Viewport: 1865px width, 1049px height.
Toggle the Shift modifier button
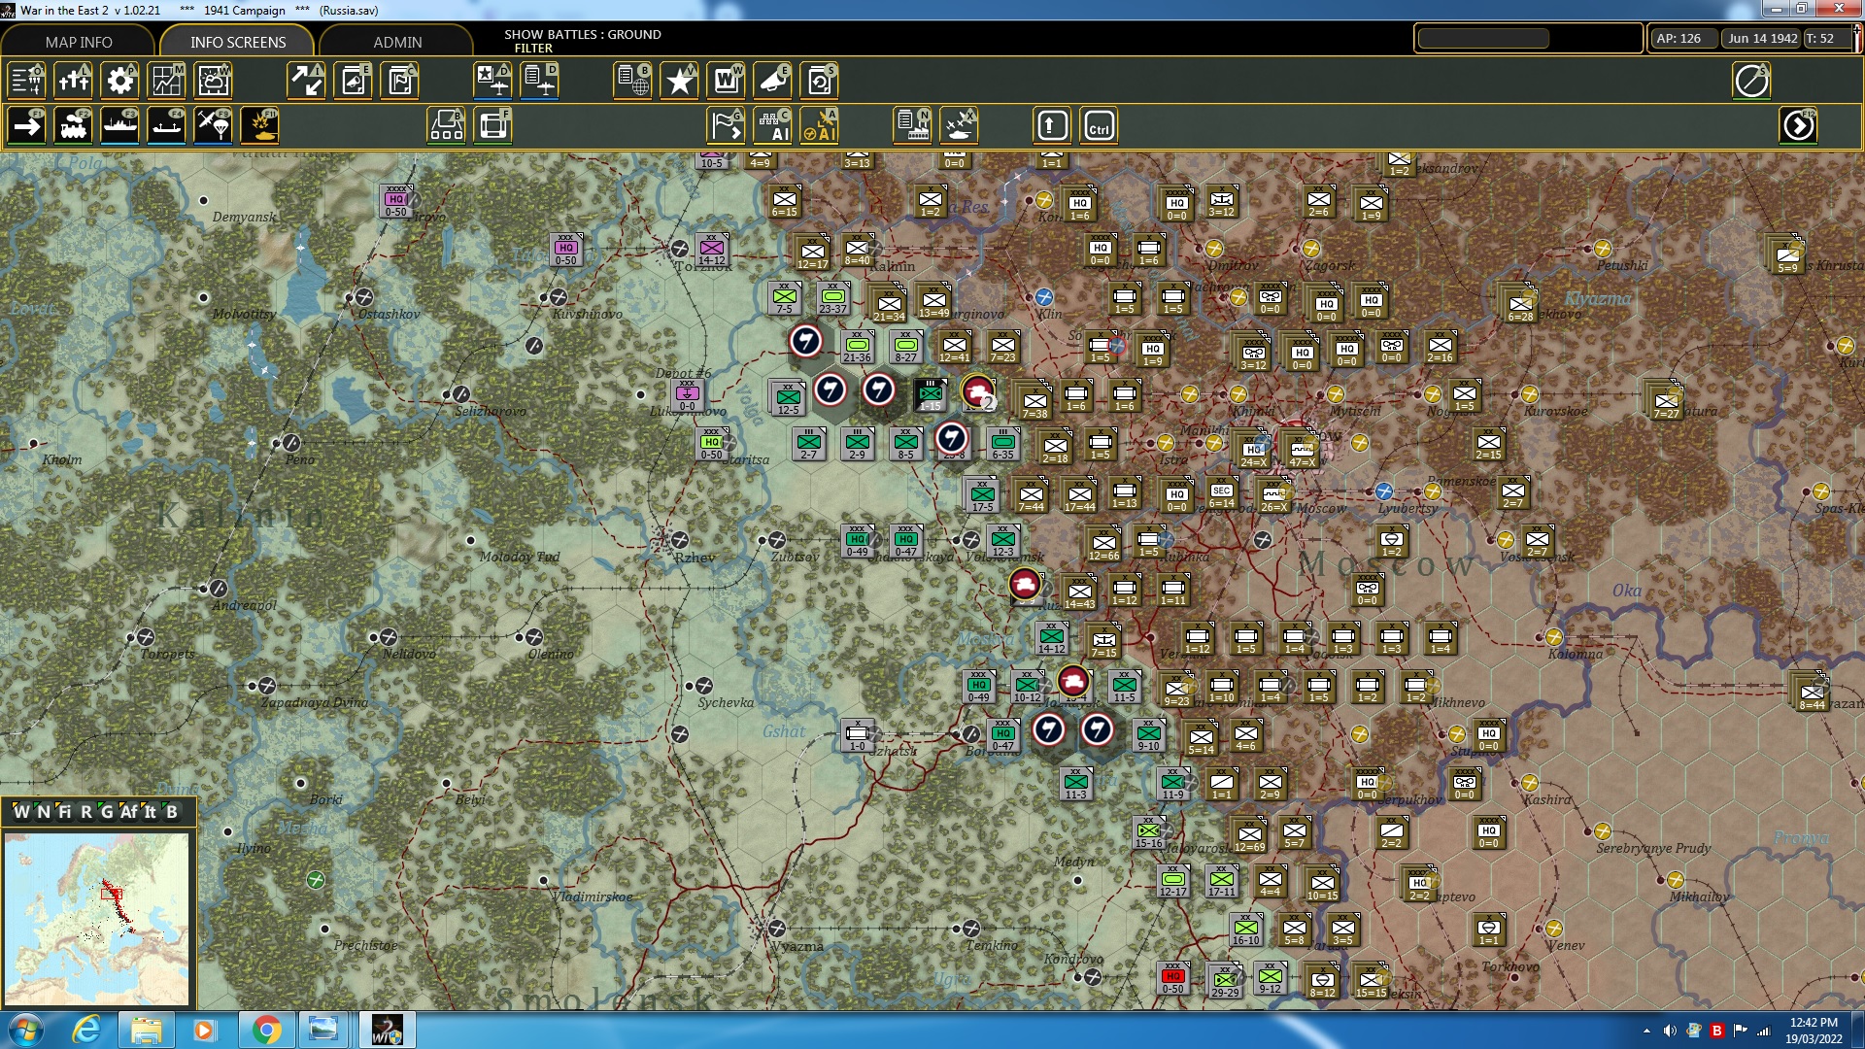pyautogui.click(x=1052, y=125)
